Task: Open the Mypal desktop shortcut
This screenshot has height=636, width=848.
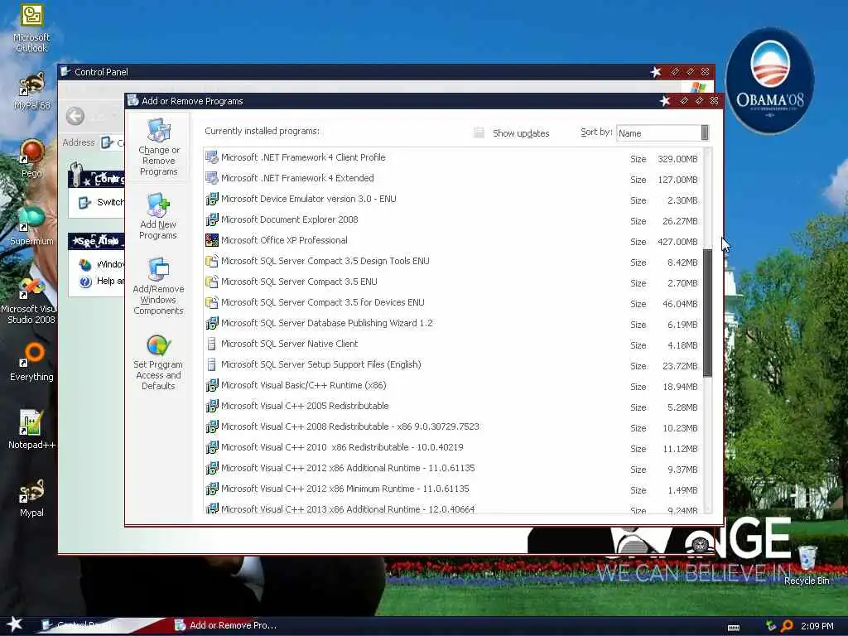Action: [31, 498]
